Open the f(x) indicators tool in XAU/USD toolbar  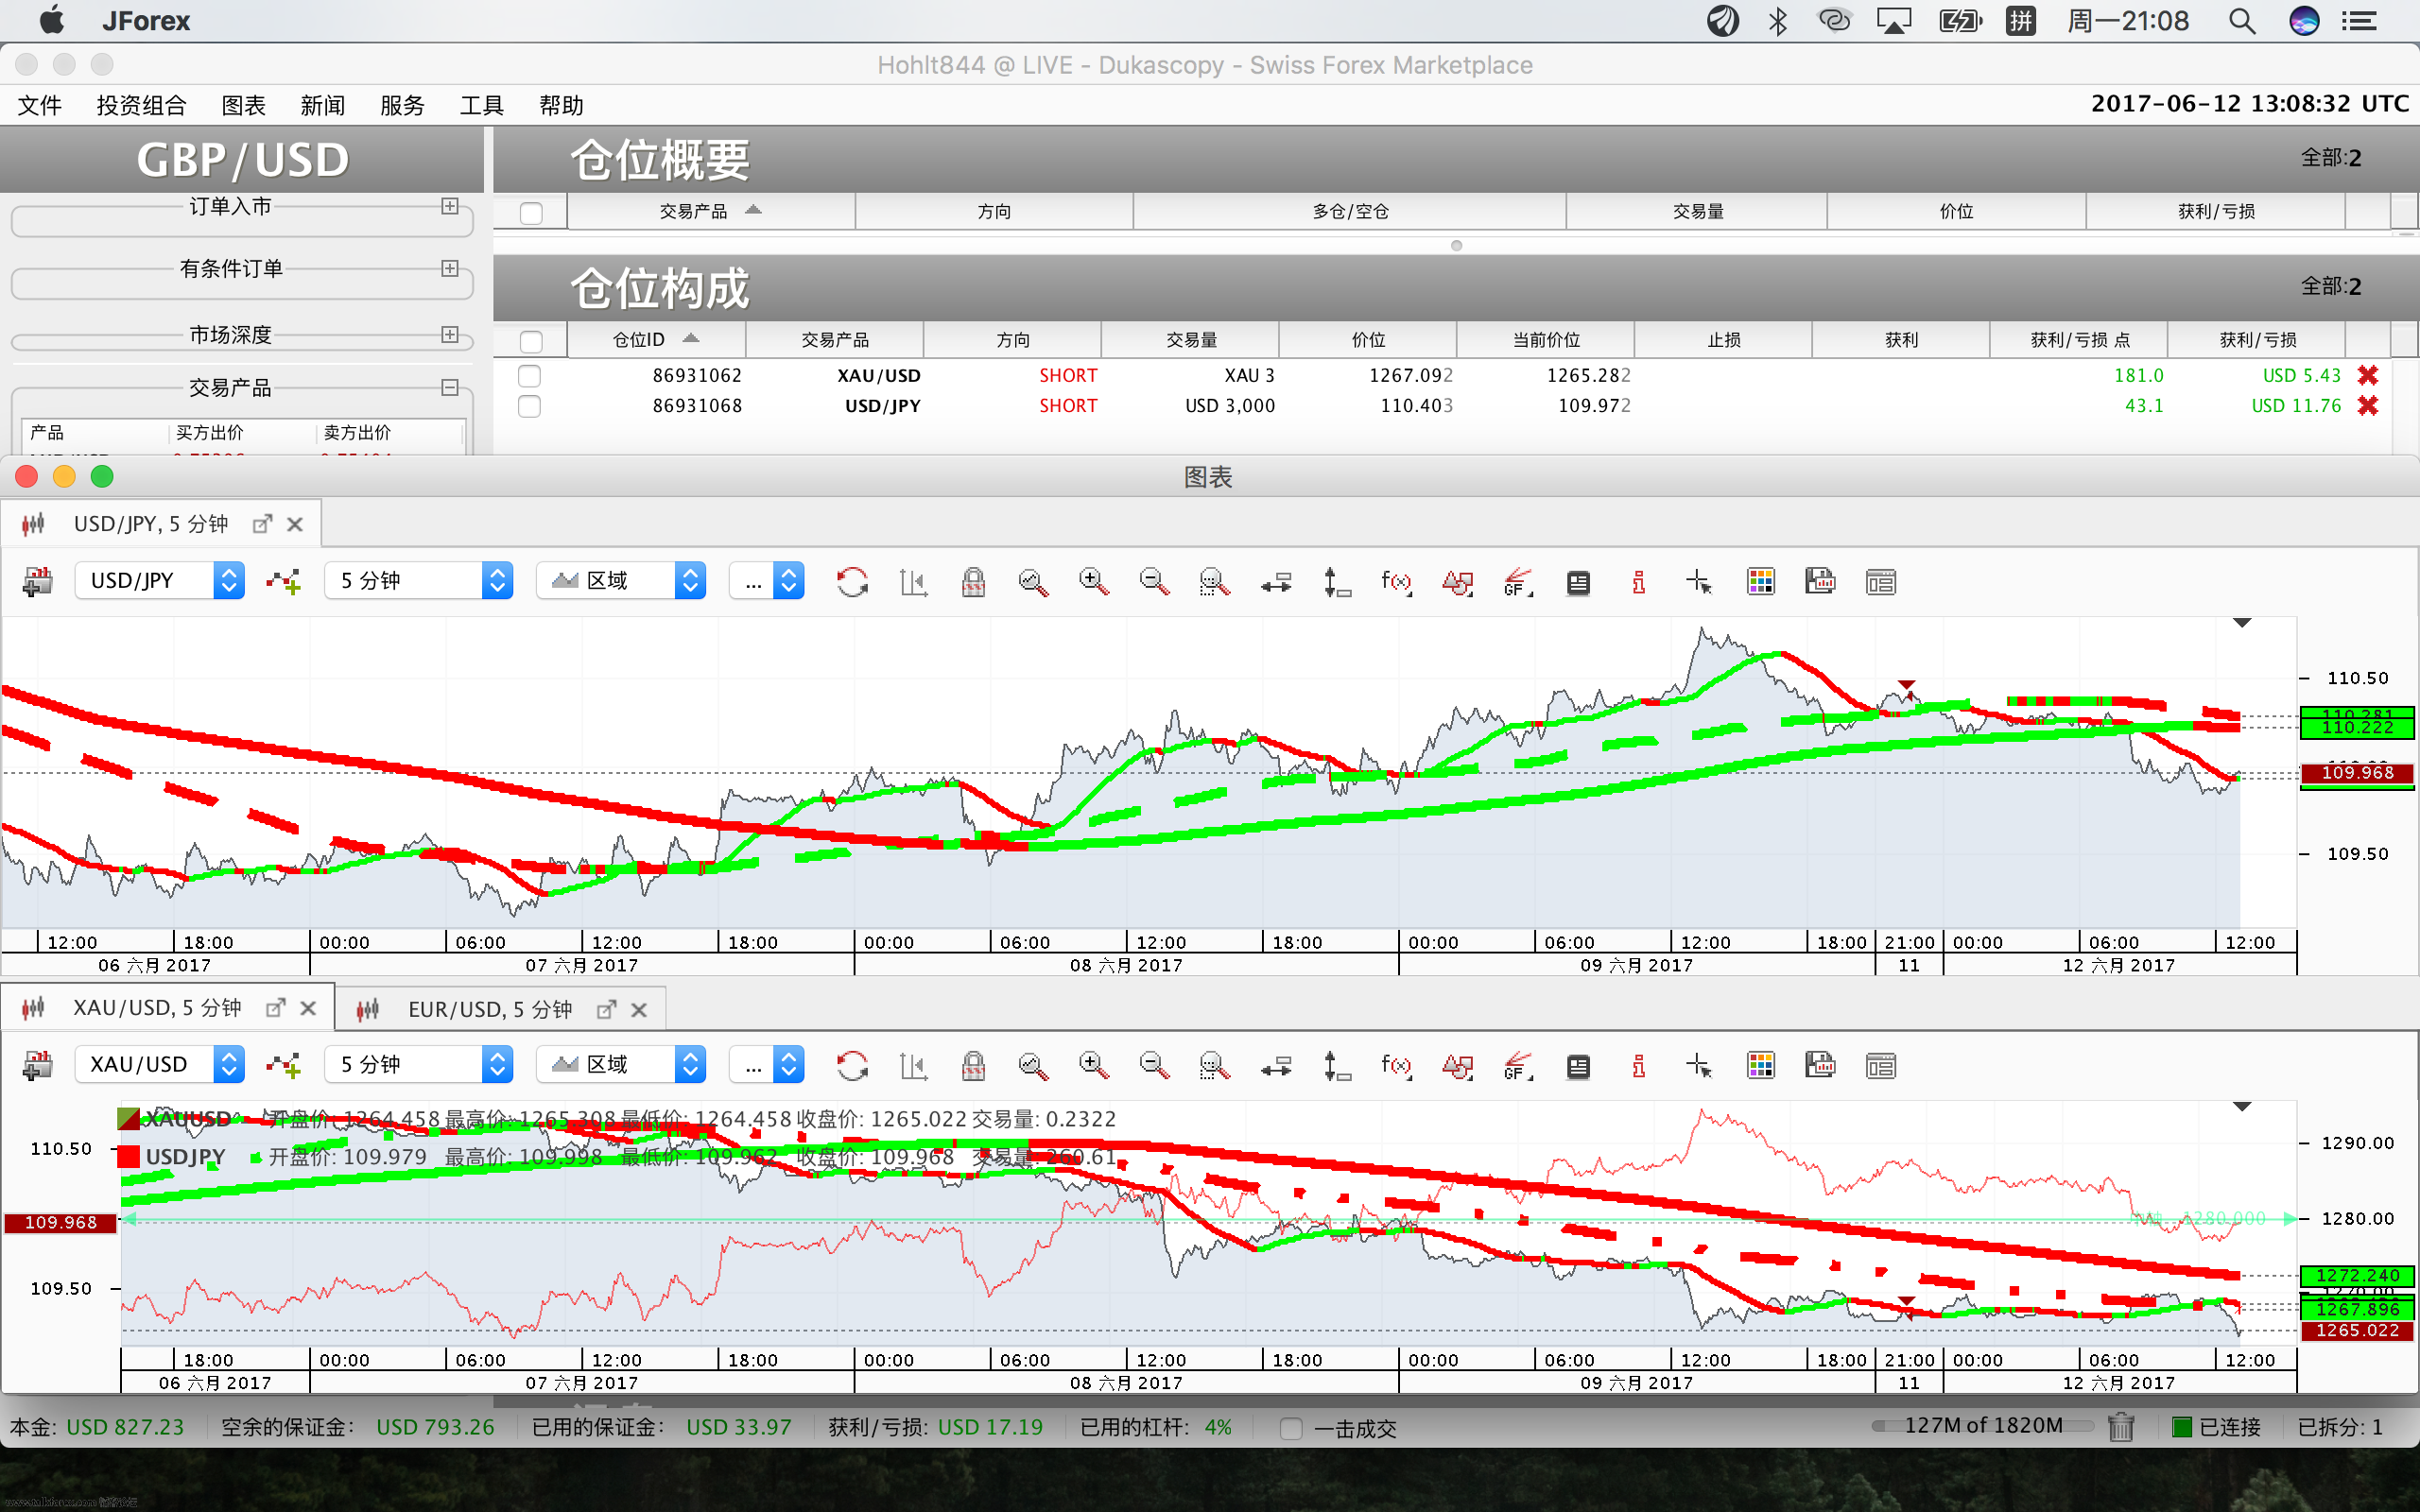tap(1396, 1065)
